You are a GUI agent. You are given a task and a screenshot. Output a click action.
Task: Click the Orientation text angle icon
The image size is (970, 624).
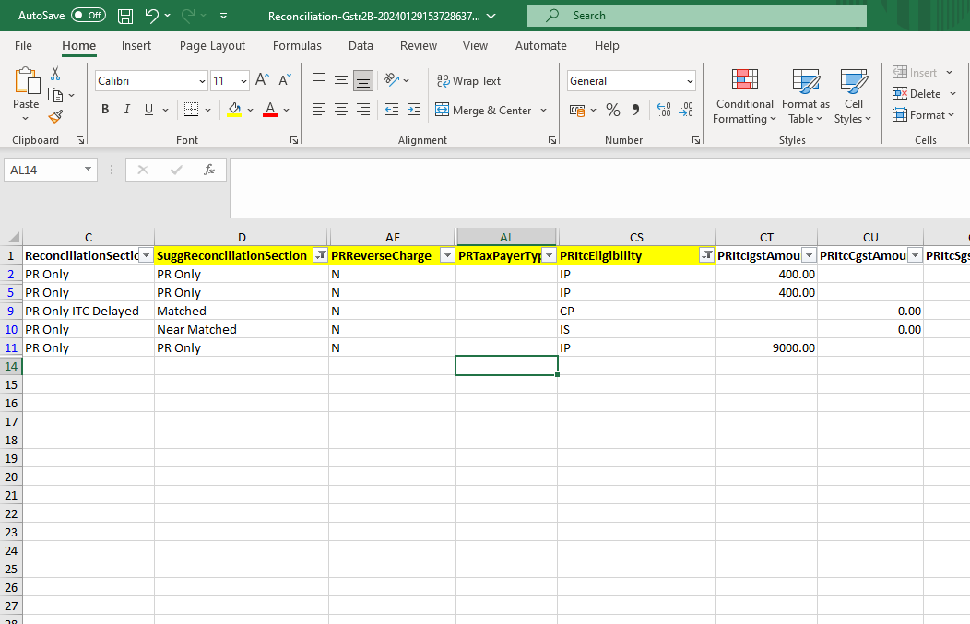[x=392, y=80]
